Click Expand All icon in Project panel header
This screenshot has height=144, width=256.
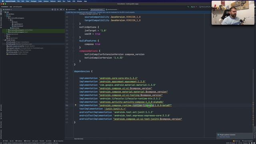(x=55, y=10)
